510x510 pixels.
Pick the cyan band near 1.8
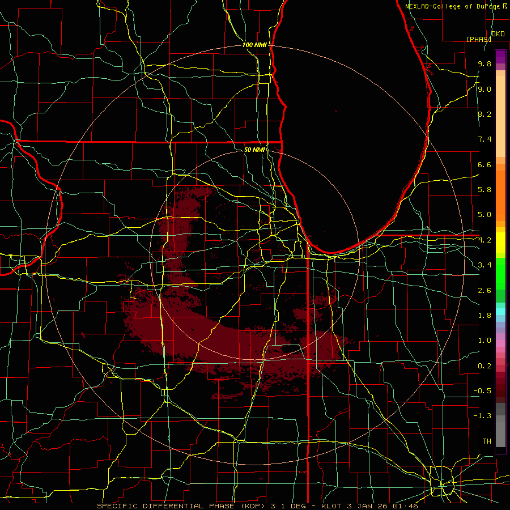tap(500, 312)
